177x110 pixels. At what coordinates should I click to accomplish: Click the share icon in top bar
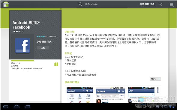point(161,4)
